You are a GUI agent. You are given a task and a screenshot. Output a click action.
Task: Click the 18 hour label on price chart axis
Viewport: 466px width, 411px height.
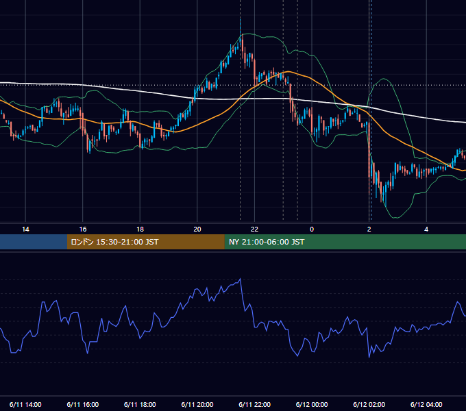point(140,229)
